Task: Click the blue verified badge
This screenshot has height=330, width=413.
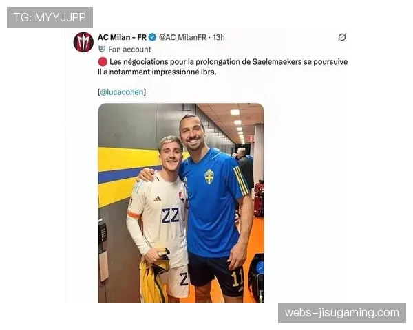Action: click(x=153, y=37)
